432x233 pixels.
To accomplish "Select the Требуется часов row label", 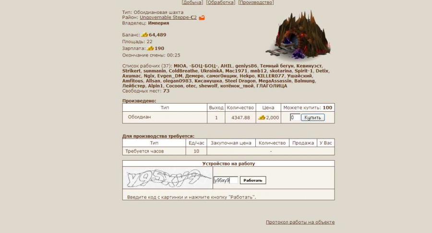I will (x=144, y=151).
